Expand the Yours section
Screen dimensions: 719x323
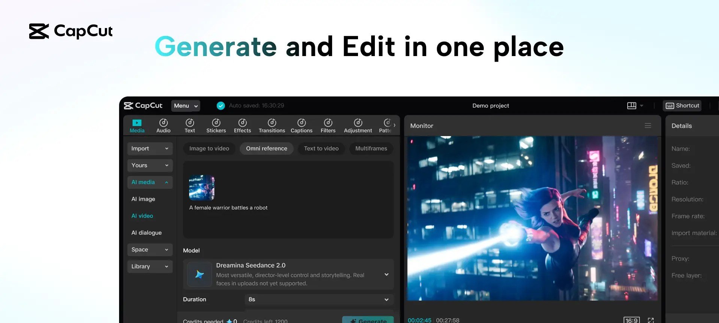click(150, 165)
